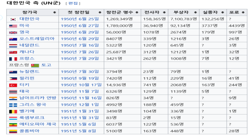Select the 14,936명 troop count cell

(x=122, y=85)
